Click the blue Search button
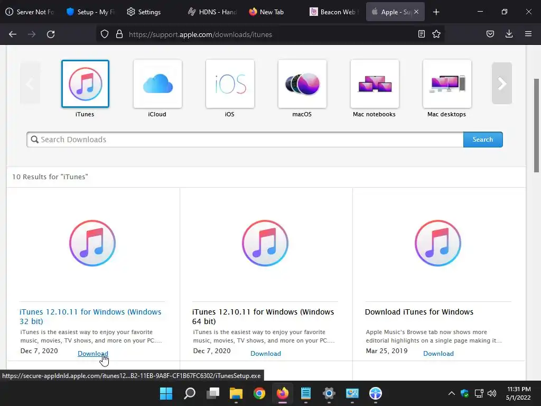 (x=483, y=140)
